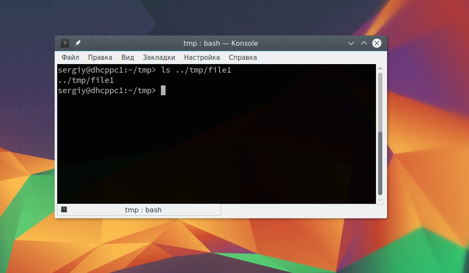This screenshot has width=469, height=273.
Task: Click the scrollbar up arrow
Action: [x=380, y=68]
